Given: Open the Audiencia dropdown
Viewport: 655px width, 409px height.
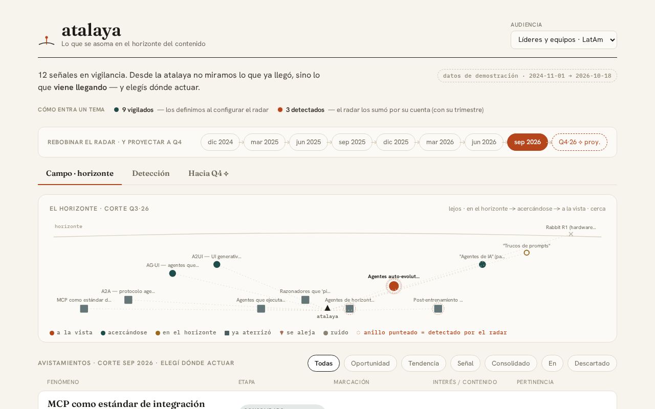Looking at the screenshot, I should click(564, 40).
